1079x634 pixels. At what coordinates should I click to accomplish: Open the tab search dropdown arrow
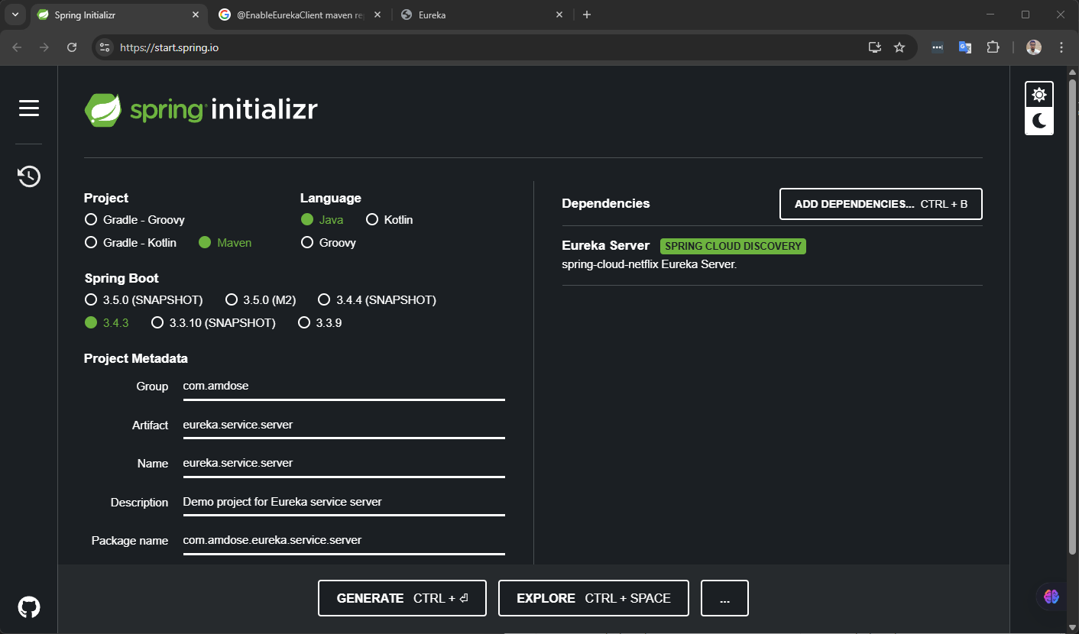[x=15, y=15]
